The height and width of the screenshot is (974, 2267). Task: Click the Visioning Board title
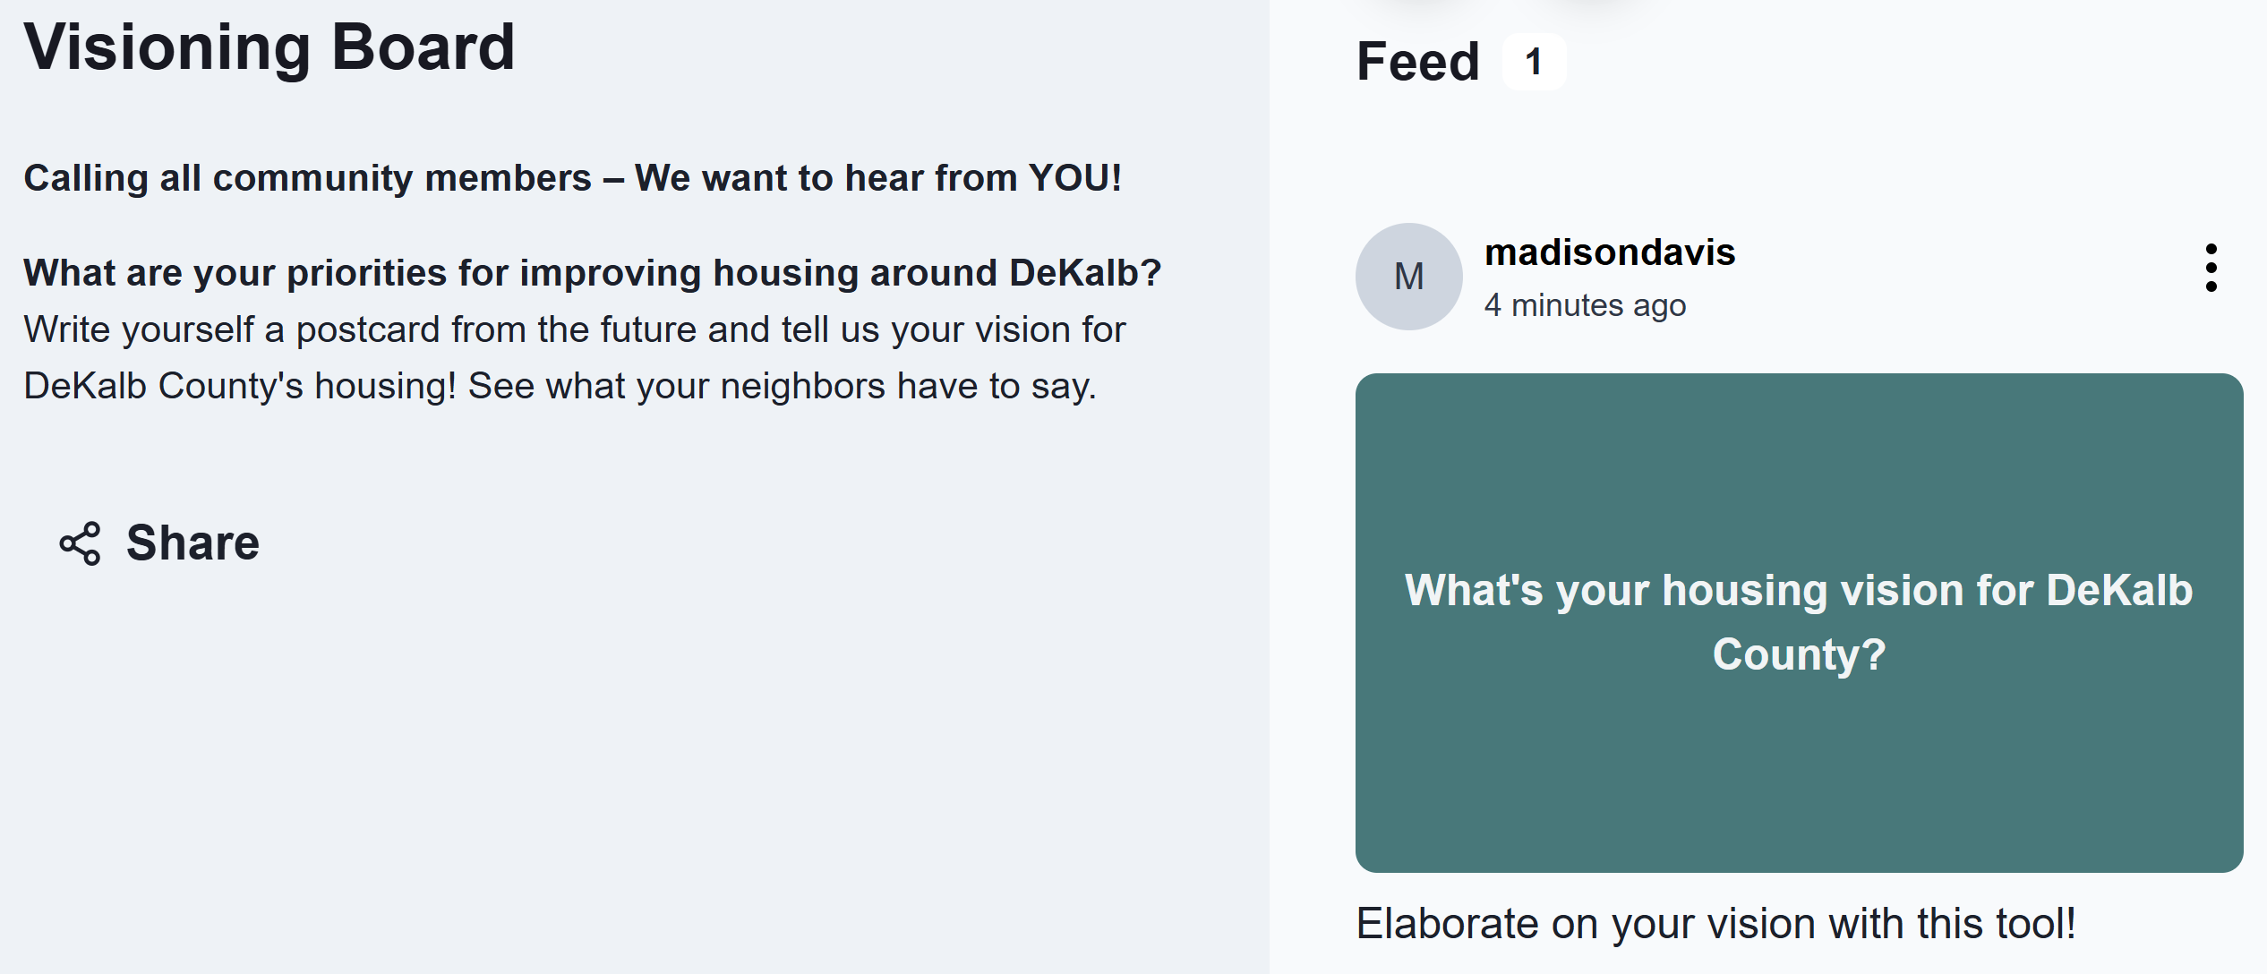click(x=269, y=47)
